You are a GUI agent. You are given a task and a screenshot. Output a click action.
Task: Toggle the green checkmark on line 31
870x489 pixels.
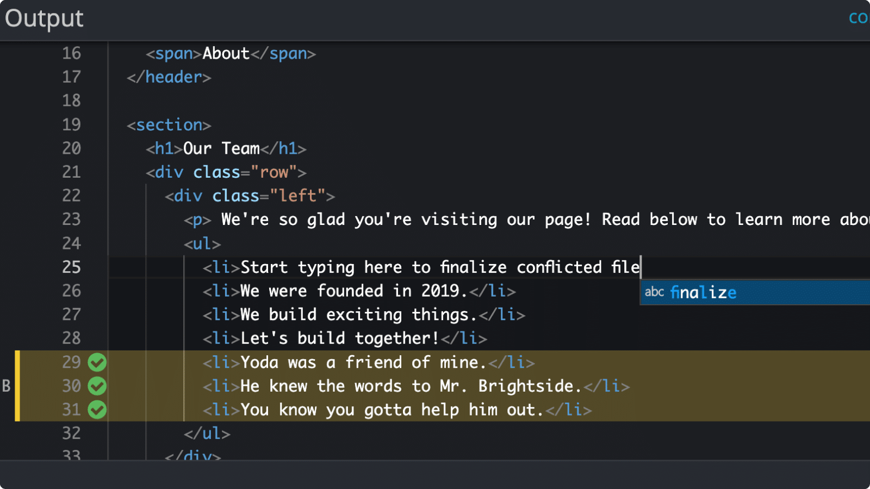[x=97, y=410]
